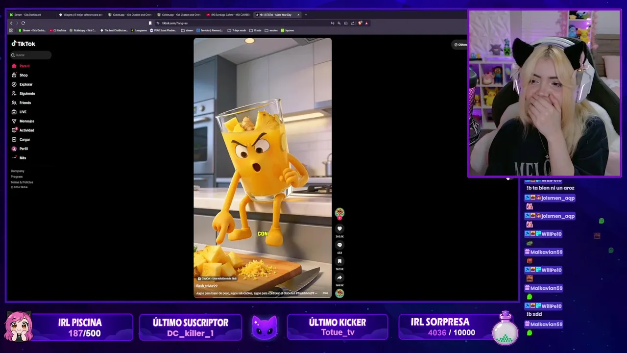Open Stream - Kick Dashboard bookmark
Screen dimensions: 627x353
coord(32,30)
